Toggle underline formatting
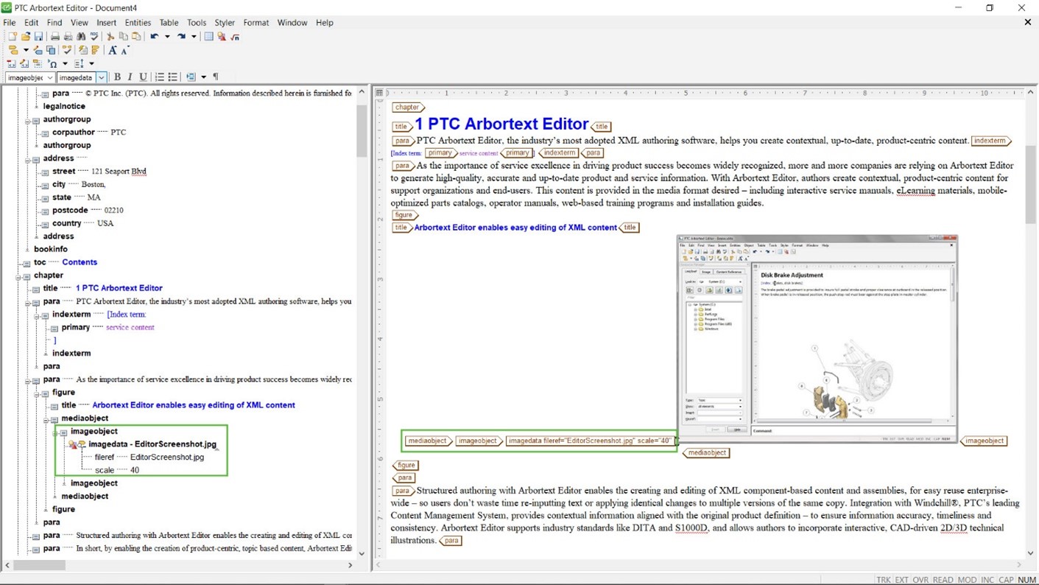The image size is (1039, 585). pos(143,77)
